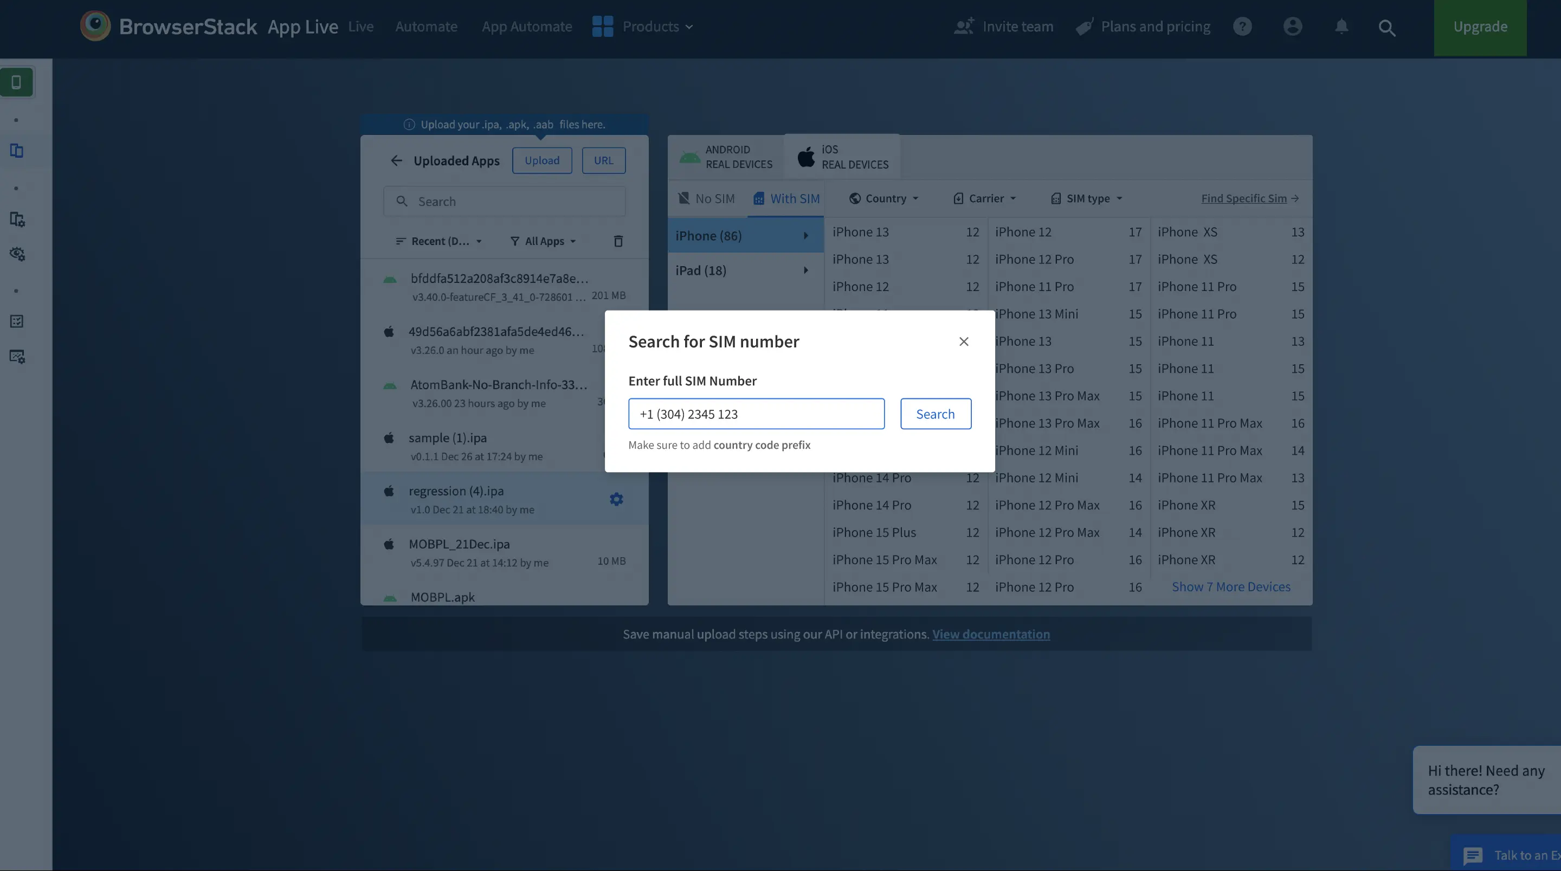Open the account profile icon

point(1292,27)
